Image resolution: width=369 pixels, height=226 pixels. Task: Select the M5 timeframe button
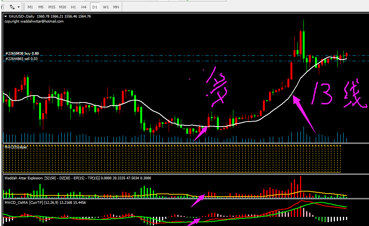(x=41, y=7)
